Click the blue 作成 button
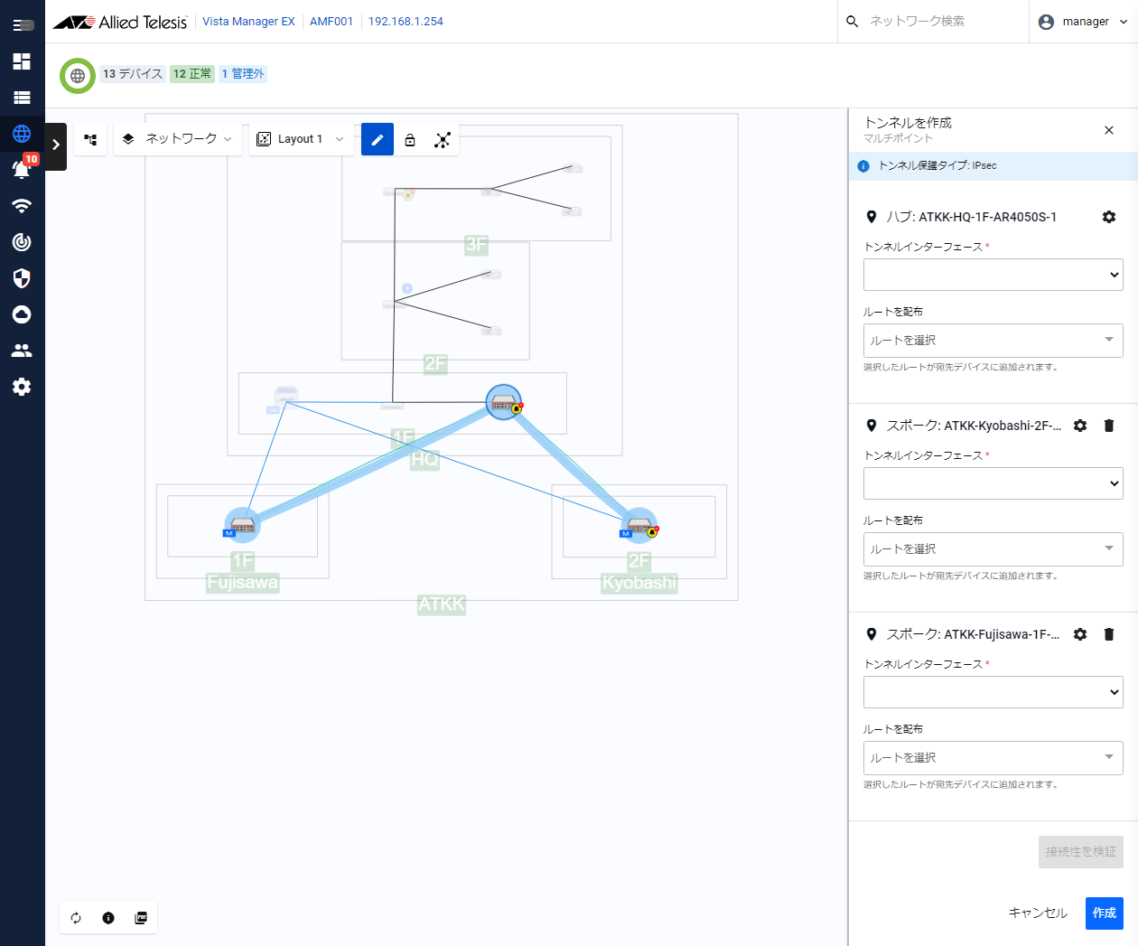1138x946 pixels. (x=1104, y=913)
